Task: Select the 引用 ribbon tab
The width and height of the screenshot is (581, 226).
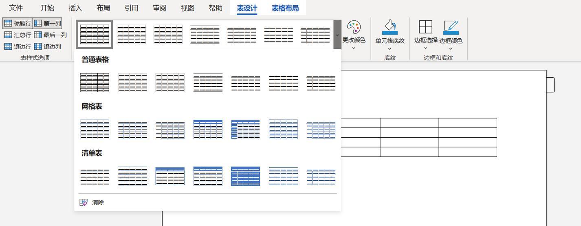Action: click(x=132, y=8)
